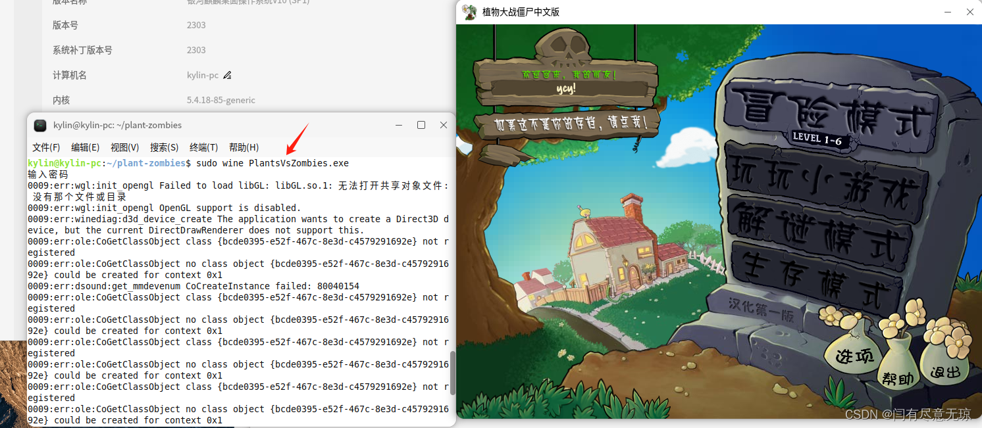This screenshot has width=982, height=428.
Task: Open the 帮助(H) menu in terminal
Action: pyautogui.click(x=244, y=147)
